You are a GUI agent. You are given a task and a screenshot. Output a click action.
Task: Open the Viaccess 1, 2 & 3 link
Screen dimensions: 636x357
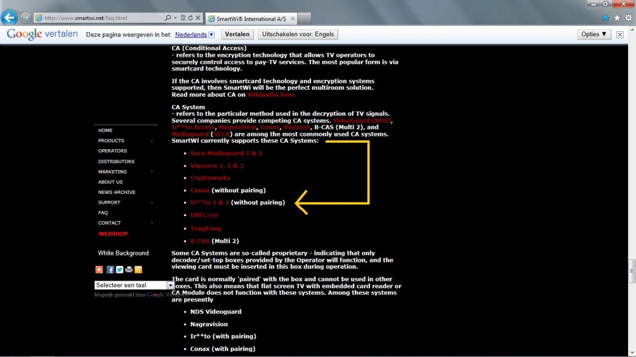217,166
